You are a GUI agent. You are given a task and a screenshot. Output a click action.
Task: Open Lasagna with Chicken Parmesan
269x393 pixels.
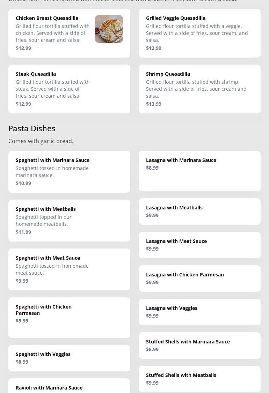(x=199, y=278)
